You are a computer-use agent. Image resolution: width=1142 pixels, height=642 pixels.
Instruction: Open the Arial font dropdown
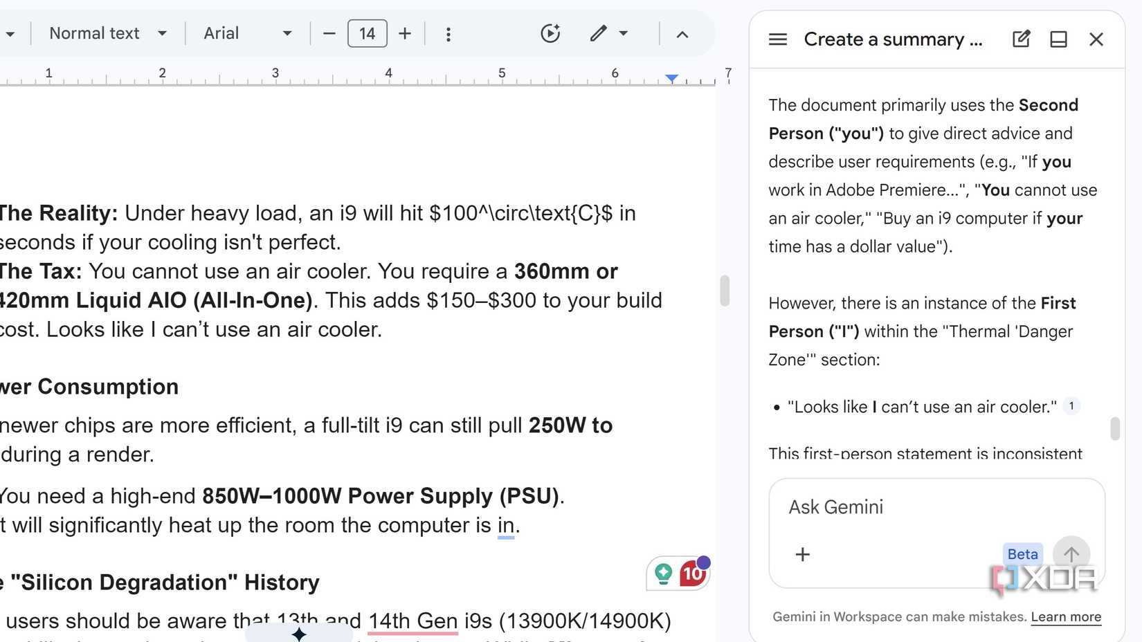click(x=247, y=33)
